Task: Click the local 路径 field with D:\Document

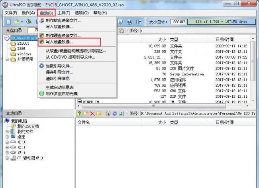Action: (198, 113)
